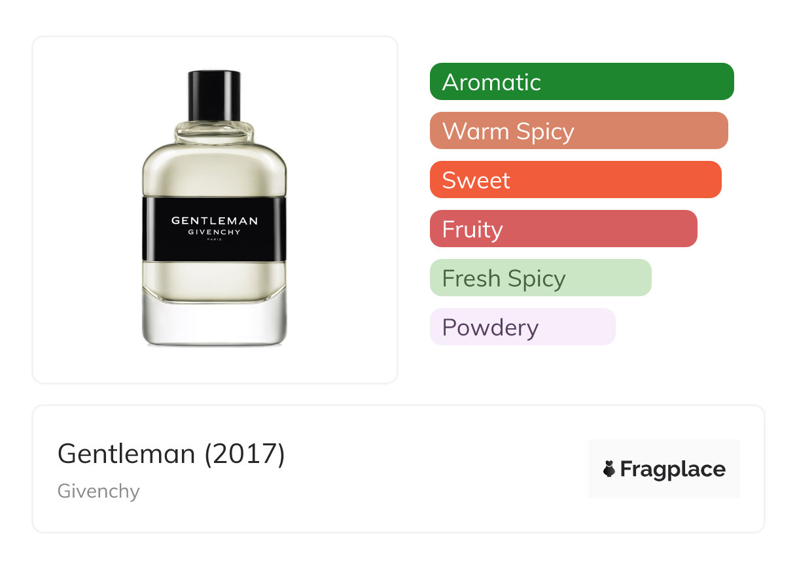Click the Givenchy brand name link
The image size is (797, 565).
pyautogui.click(x=99, y=490)
